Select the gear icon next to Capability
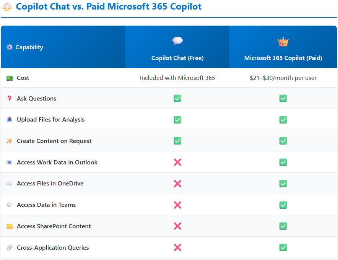The image size is (338, 260). 10,47
